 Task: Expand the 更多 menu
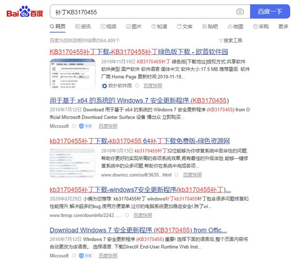[x=283, y=27]
